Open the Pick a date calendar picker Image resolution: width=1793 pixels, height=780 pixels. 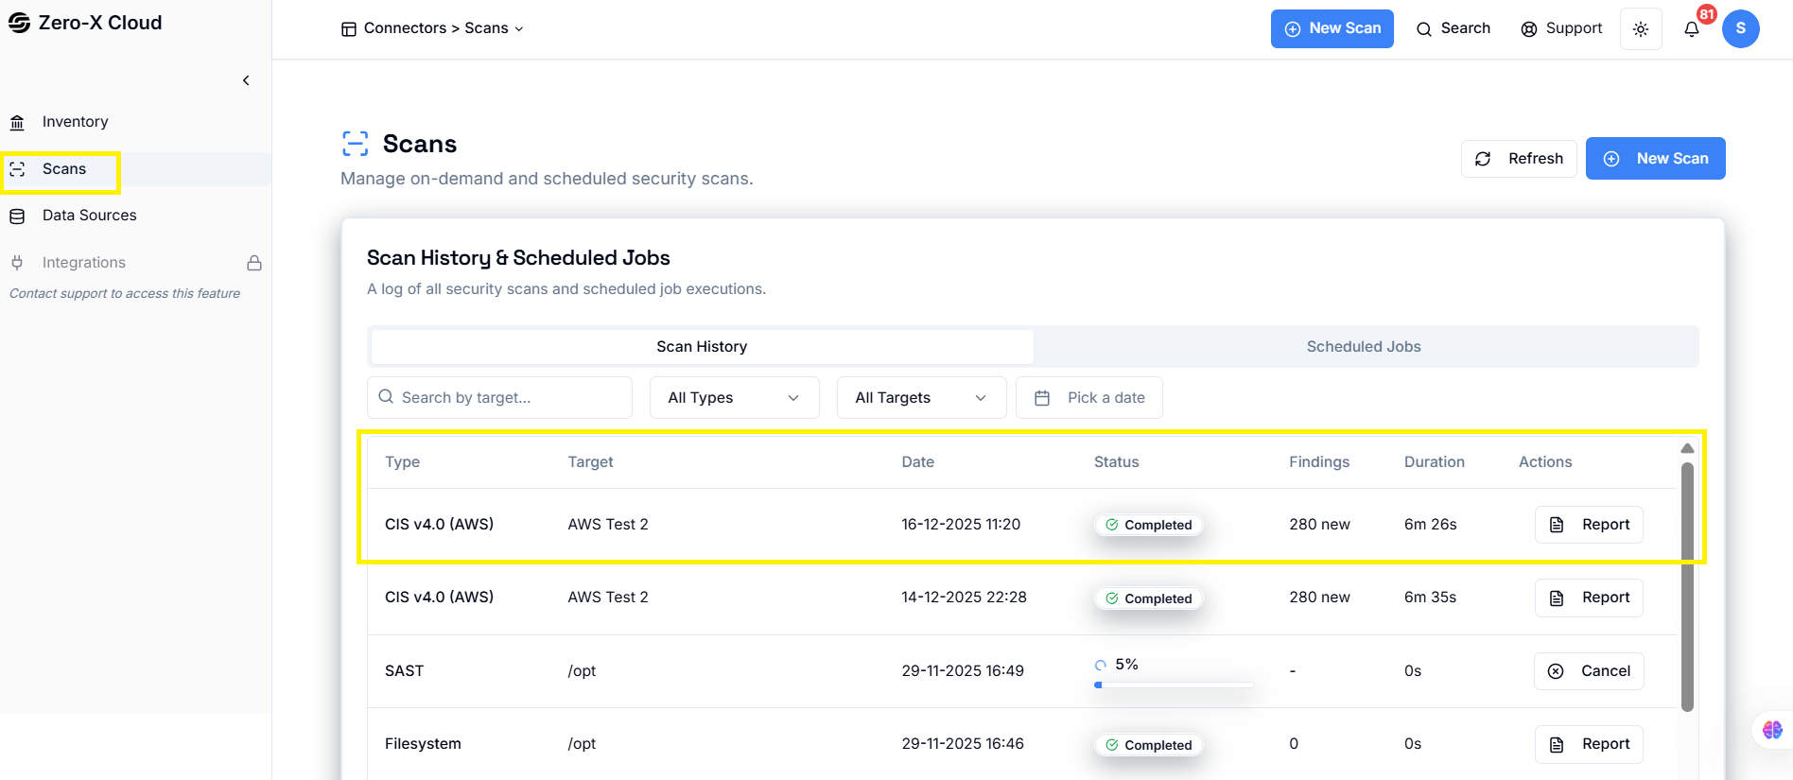(1089, 398)
